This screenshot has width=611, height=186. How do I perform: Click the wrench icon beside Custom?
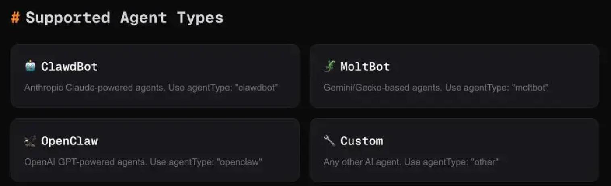click(329, 141)
